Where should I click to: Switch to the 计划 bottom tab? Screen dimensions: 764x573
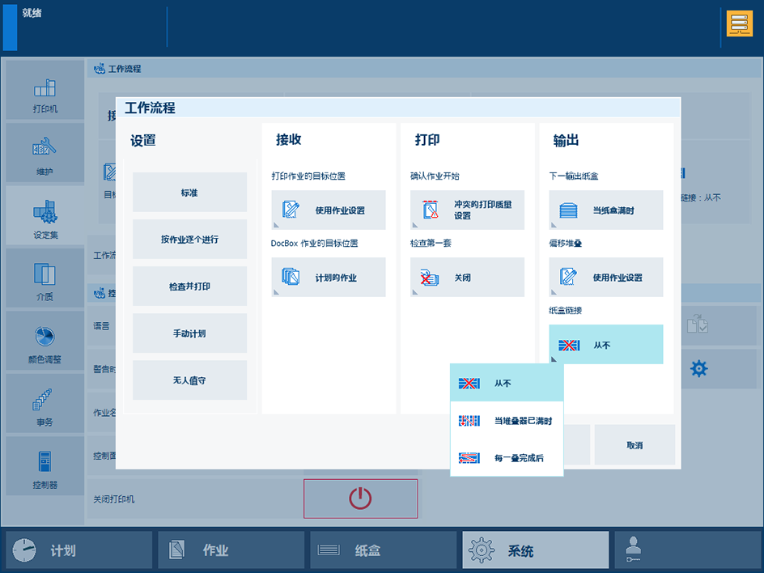click(x=79, y=550)
